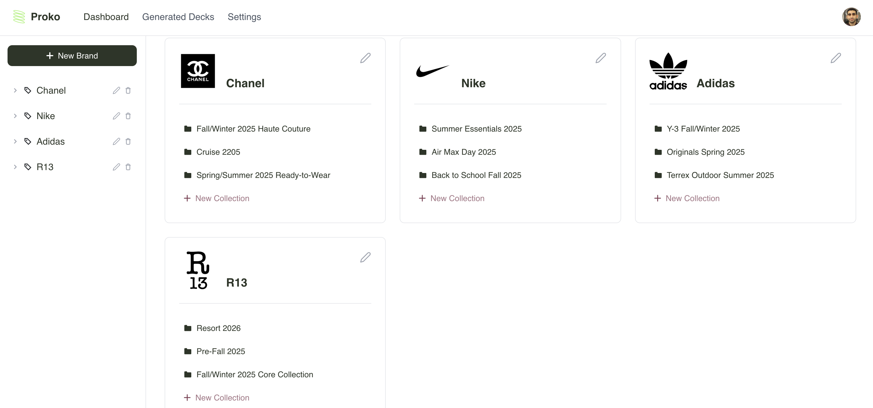Edit the R13 brand card
Viewport: 873px width, 408px height.
click(x=365, y=257)
